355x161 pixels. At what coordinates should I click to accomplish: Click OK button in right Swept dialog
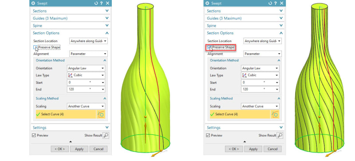click(234, 149)
